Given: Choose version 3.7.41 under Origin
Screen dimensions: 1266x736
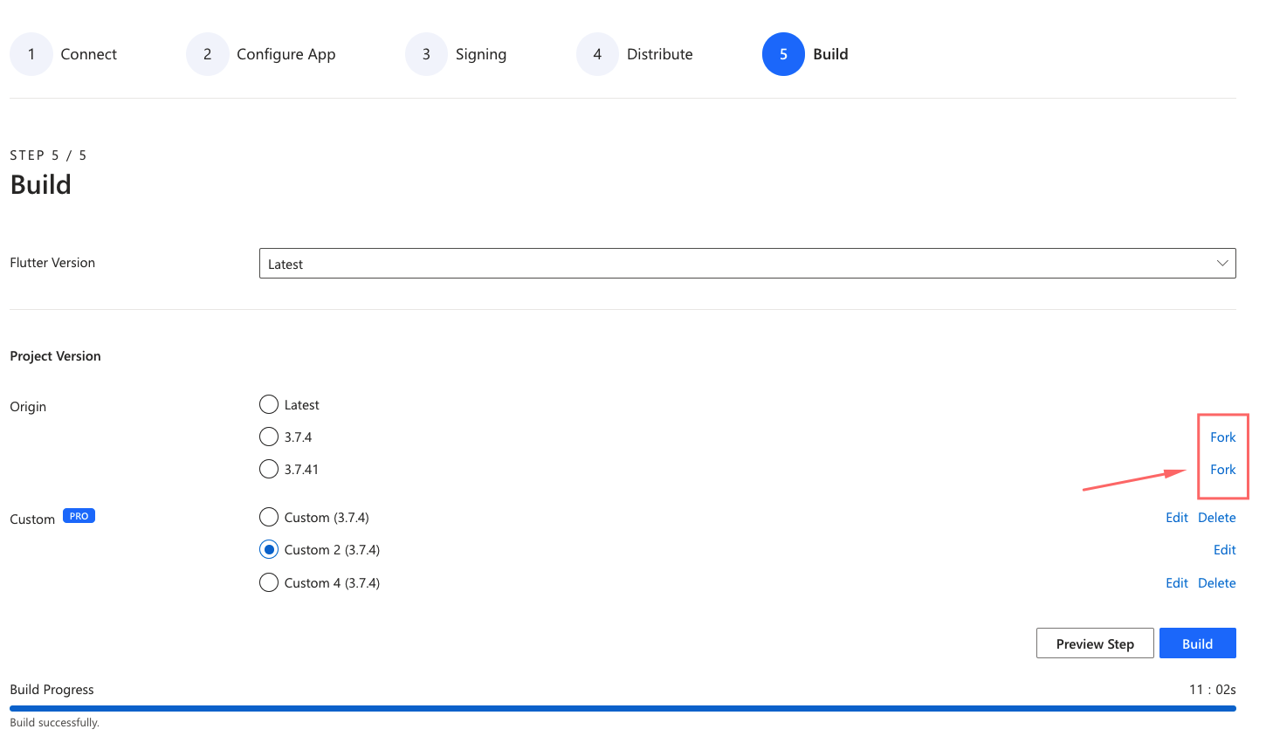Looking at the screenshot, I should click(x=269, y=468).
